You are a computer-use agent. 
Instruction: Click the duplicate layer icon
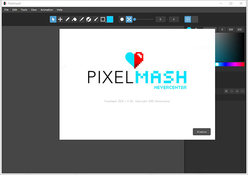(x=227, y=91)
